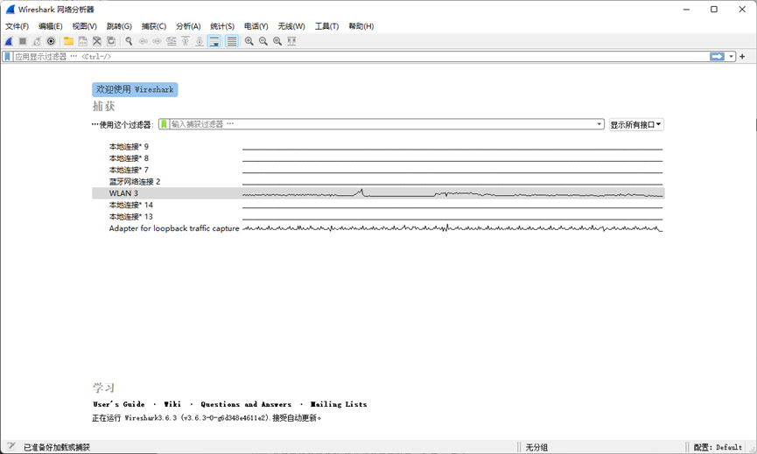Viewport: 757px width, 454px height.
Task: Toggle auto-scroll during live capture
Action: click(x=214, y=41)
